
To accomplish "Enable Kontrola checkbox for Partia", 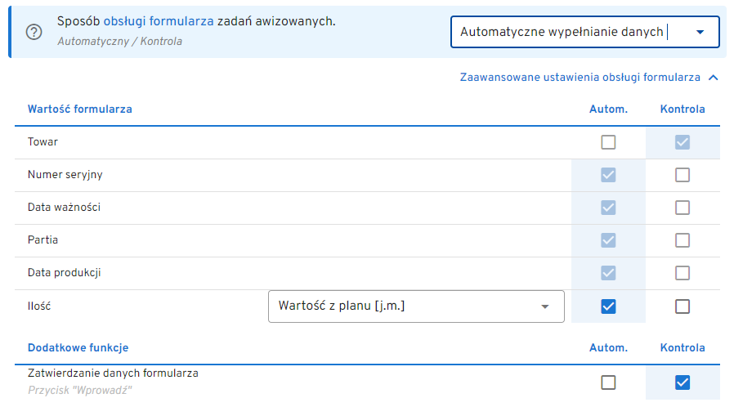I will click(683, 240).
